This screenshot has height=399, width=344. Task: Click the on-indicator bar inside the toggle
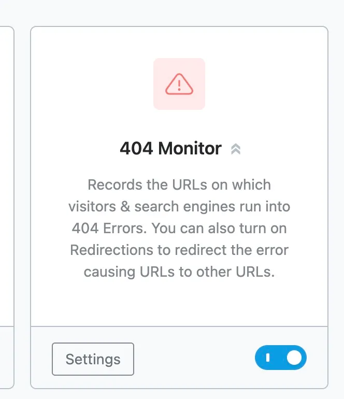coord(268,358)
